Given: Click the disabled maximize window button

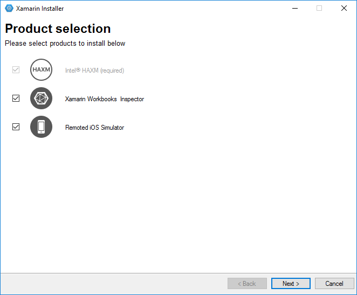Looking at the screenshot, I should point(319,9).
